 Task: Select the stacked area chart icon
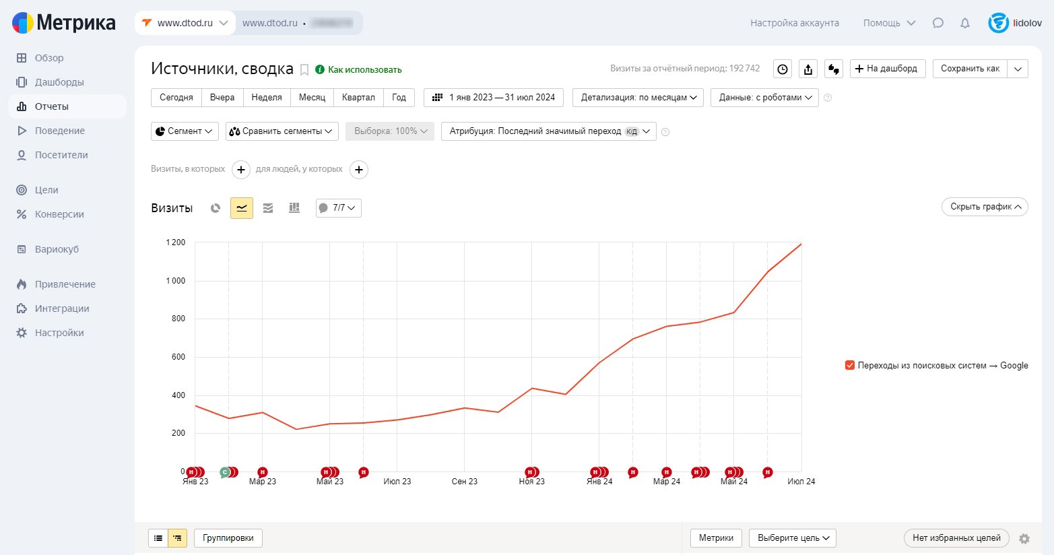[x=268, y=208]
